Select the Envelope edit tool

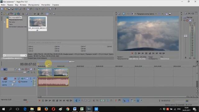click(82, 100)
